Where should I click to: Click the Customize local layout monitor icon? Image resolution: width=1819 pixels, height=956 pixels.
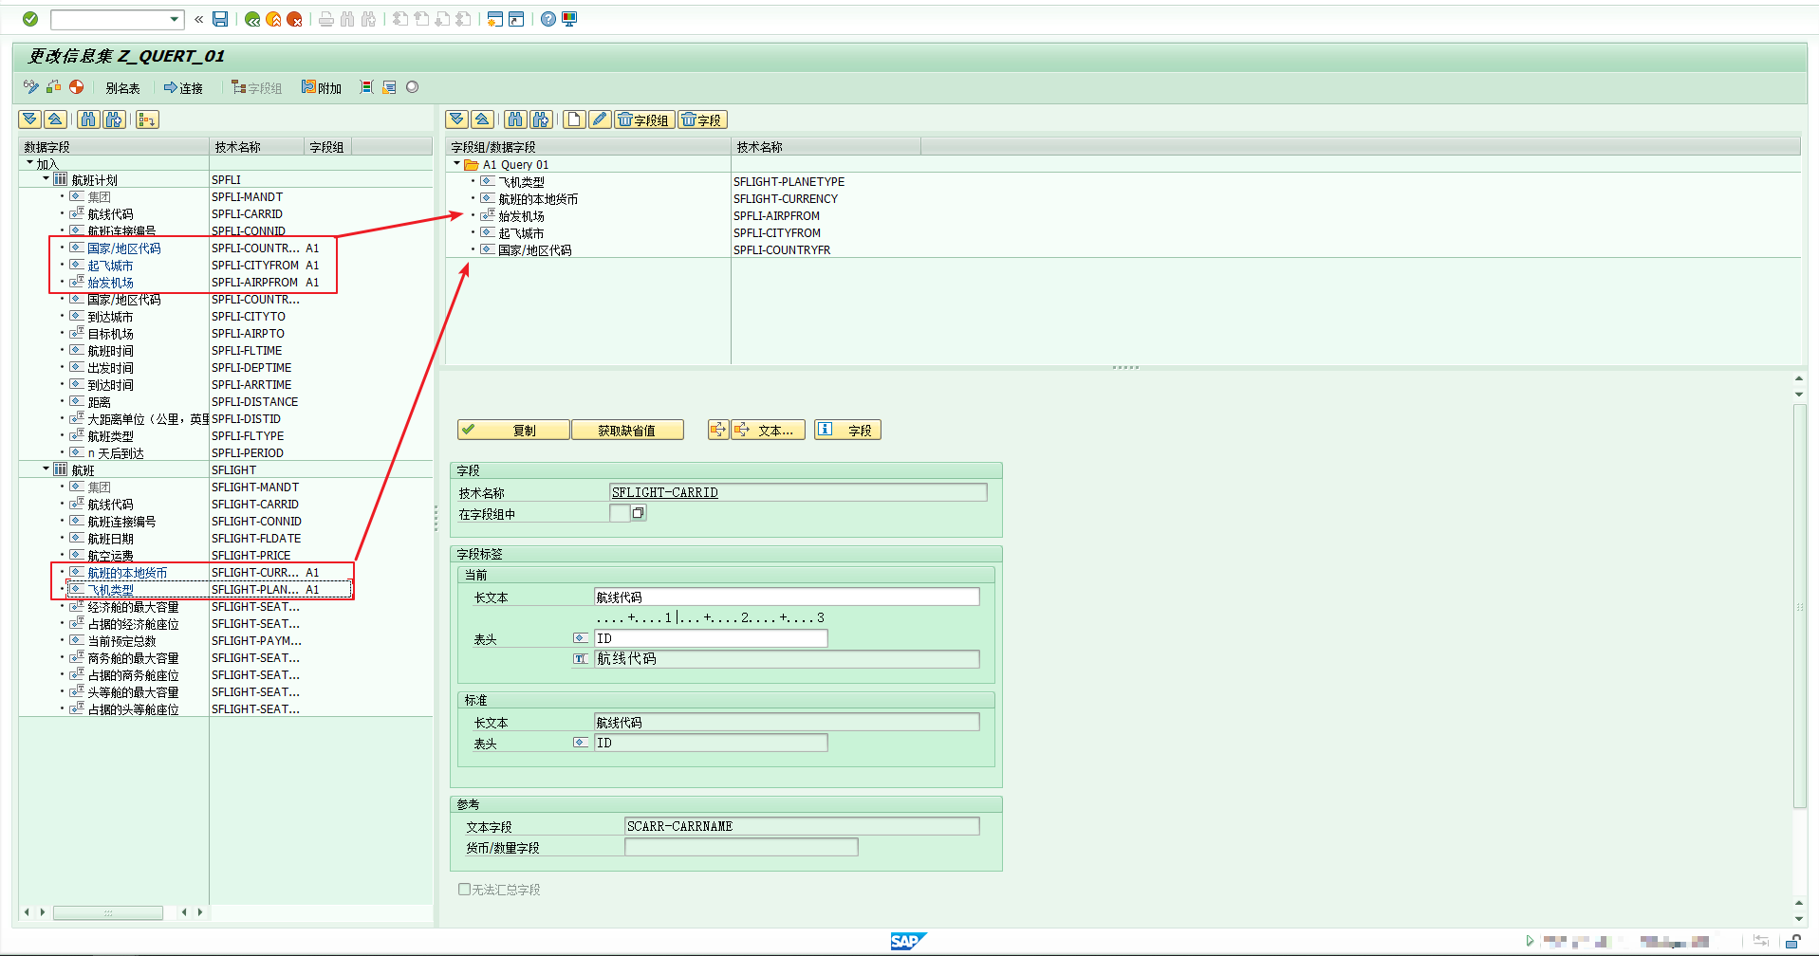click(x=569, y=19)
